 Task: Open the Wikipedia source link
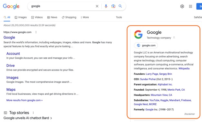[x=184, y=68]
